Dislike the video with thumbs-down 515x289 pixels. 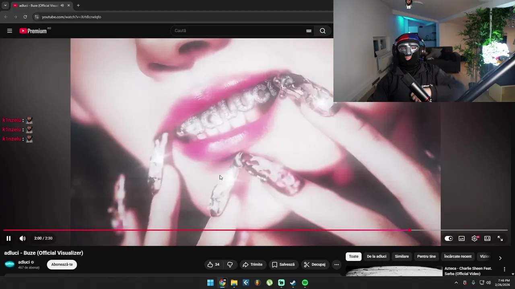[x=230, y=265]
